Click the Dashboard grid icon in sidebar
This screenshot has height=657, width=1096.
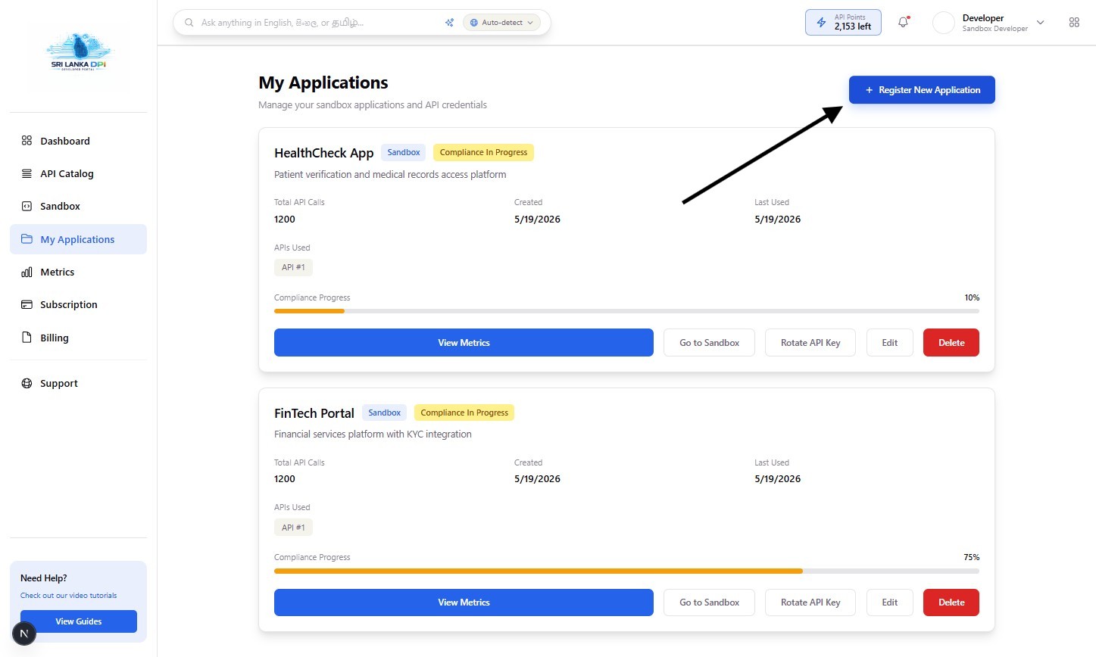click(27, 141)
